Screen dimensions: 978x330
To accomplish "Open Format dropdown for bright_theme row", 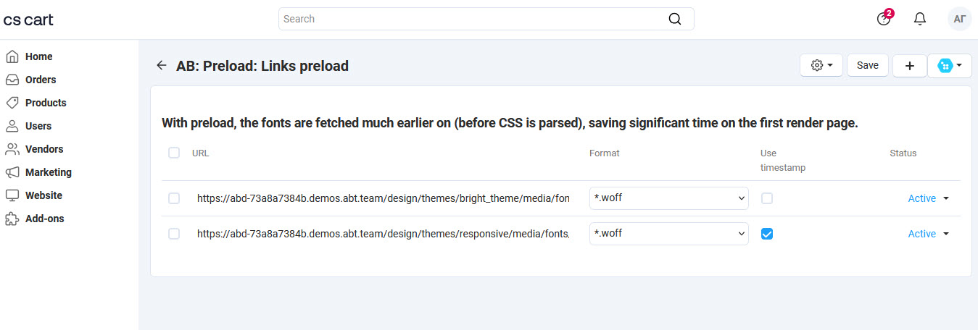I will [668, 198].
